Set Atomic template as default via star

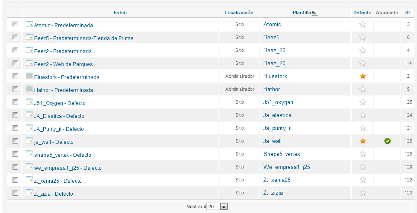point(362,25)
